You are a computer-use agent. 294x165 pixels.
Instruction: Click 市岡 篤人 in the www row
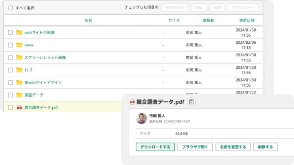pyautogui.click(x=194, y=45)
